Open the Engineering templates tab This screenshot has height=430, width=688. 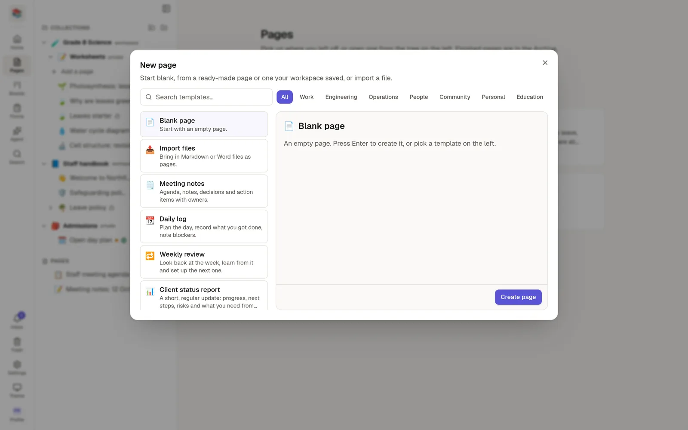click(x=341, y=97)
